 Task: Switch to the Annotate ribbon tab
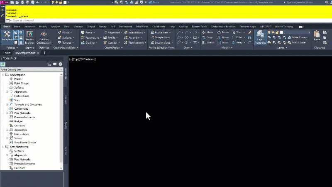tap(29, 27)
